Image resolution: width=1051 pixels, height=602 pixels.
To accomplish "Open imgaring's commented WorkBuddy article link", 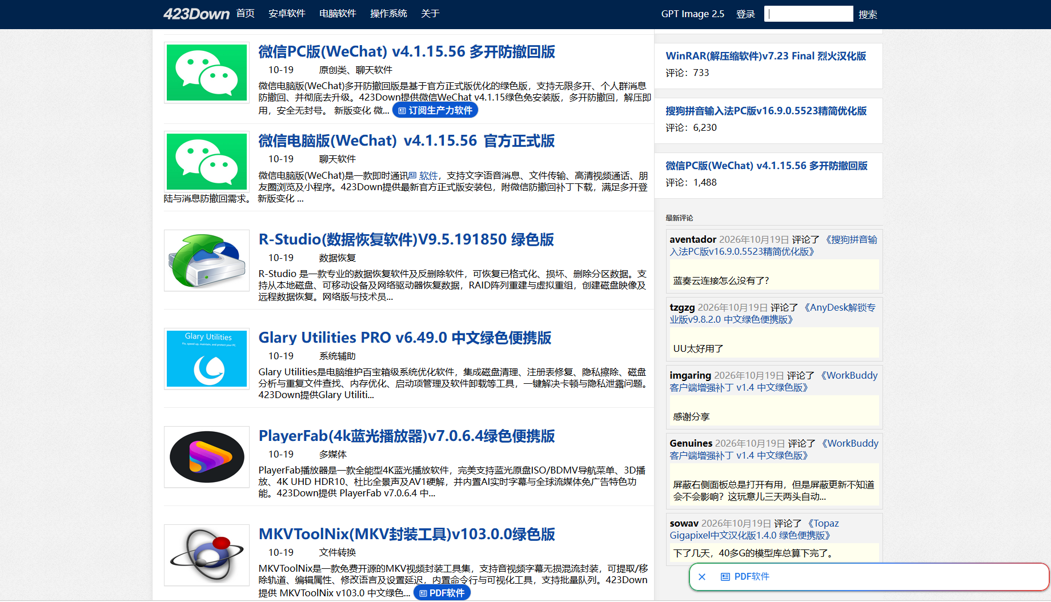I will point(773,382).
